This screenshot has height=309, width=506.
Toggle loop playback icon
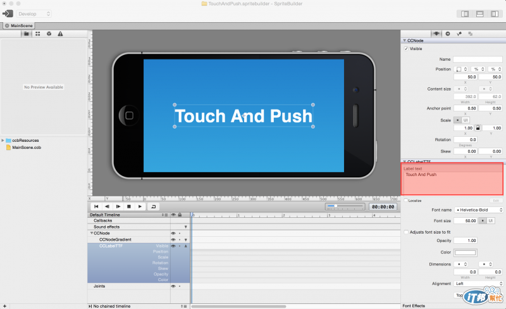[x=153, y=206]
